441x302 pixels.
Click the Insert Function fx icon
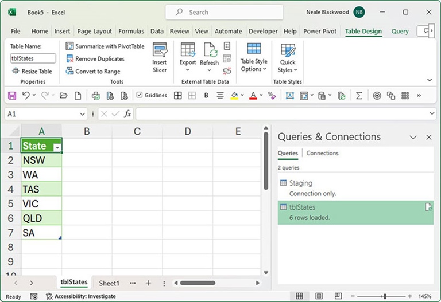point(127,113)
